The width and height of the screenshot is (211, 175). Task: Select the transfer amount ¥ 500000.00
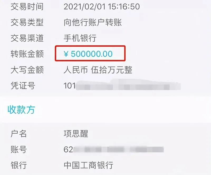(88, 54)
